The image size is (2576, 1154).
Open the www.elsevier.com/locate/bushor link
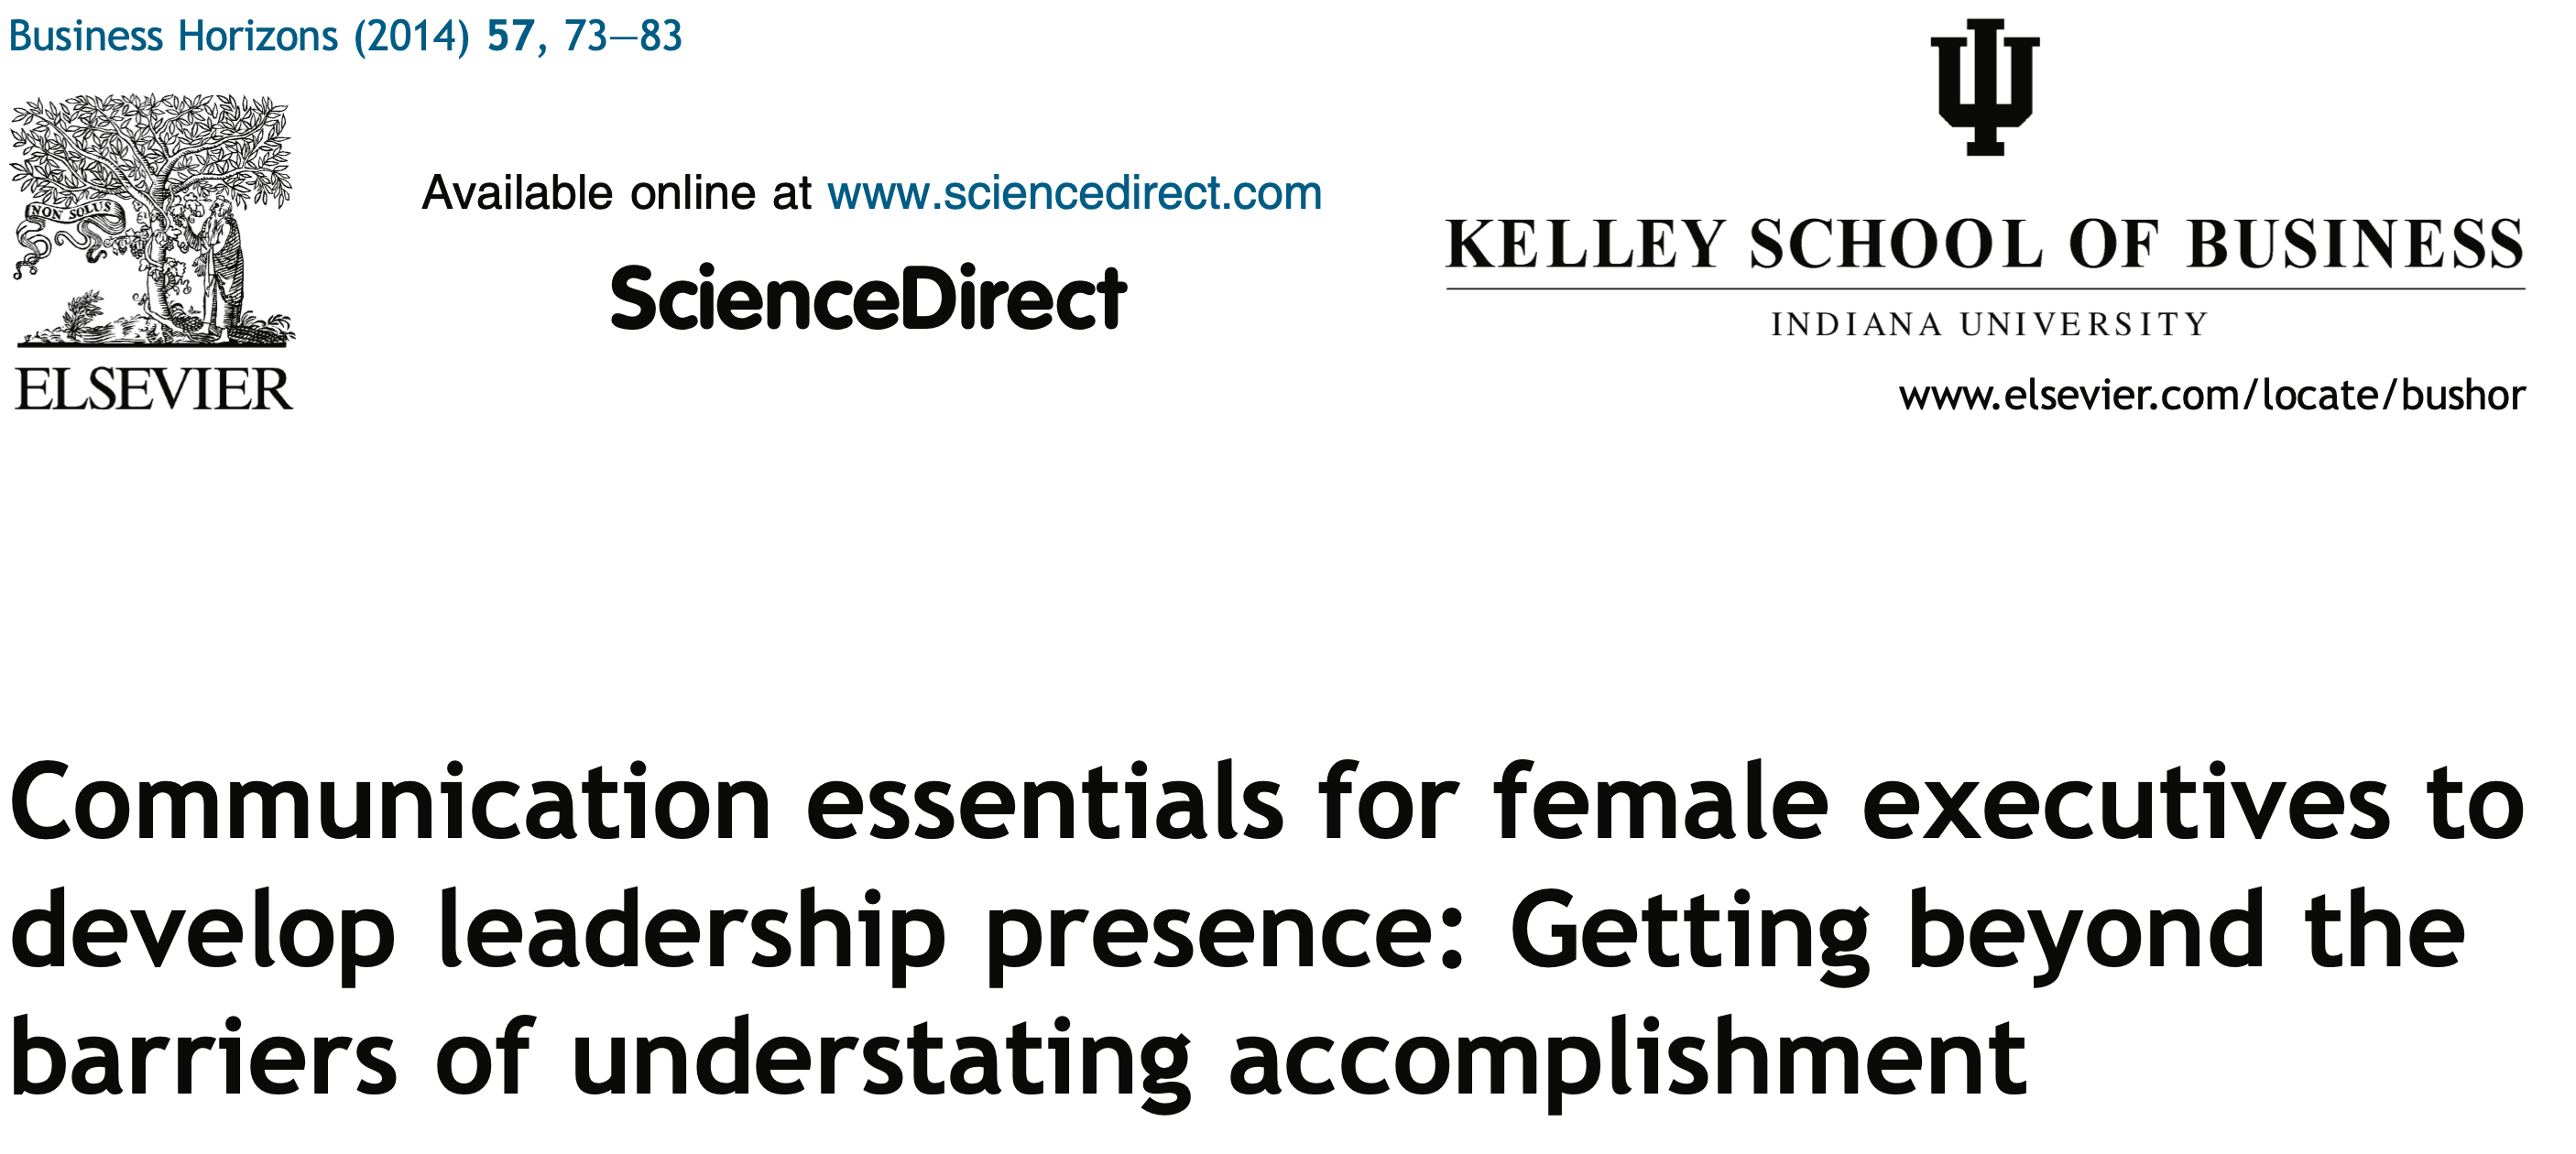coord(2212,396)
